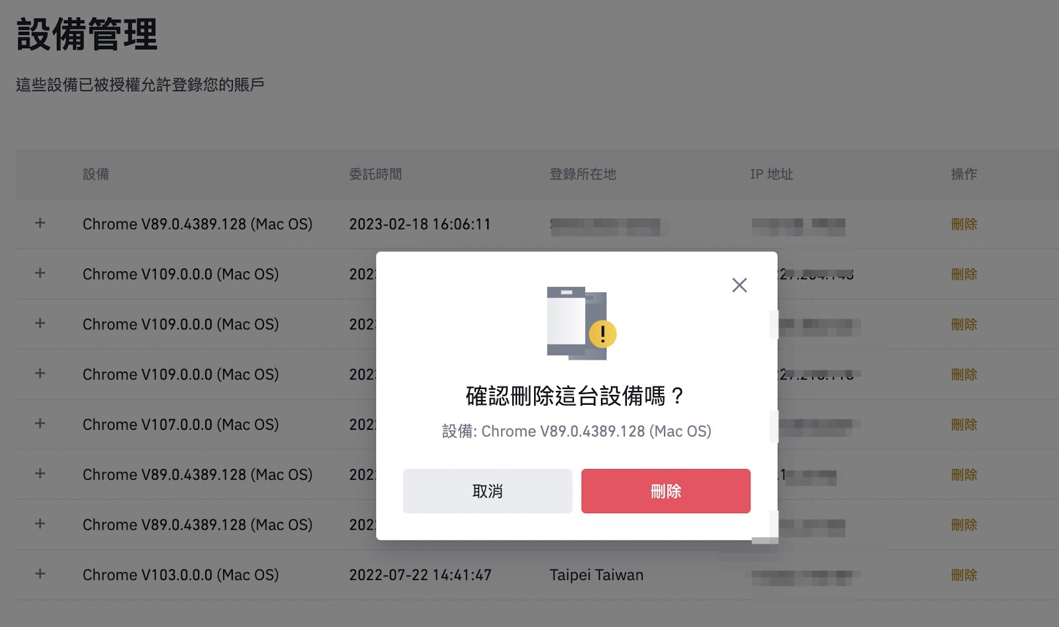Delete the Chrome V107.0.0.0 device
The image size is (1059, 627).
click(964, 425)
